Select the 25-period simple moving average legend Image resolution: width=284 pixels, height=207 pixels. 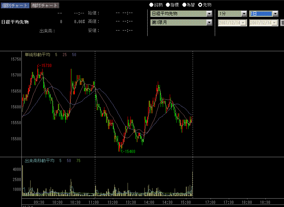[x=65, y=55]
